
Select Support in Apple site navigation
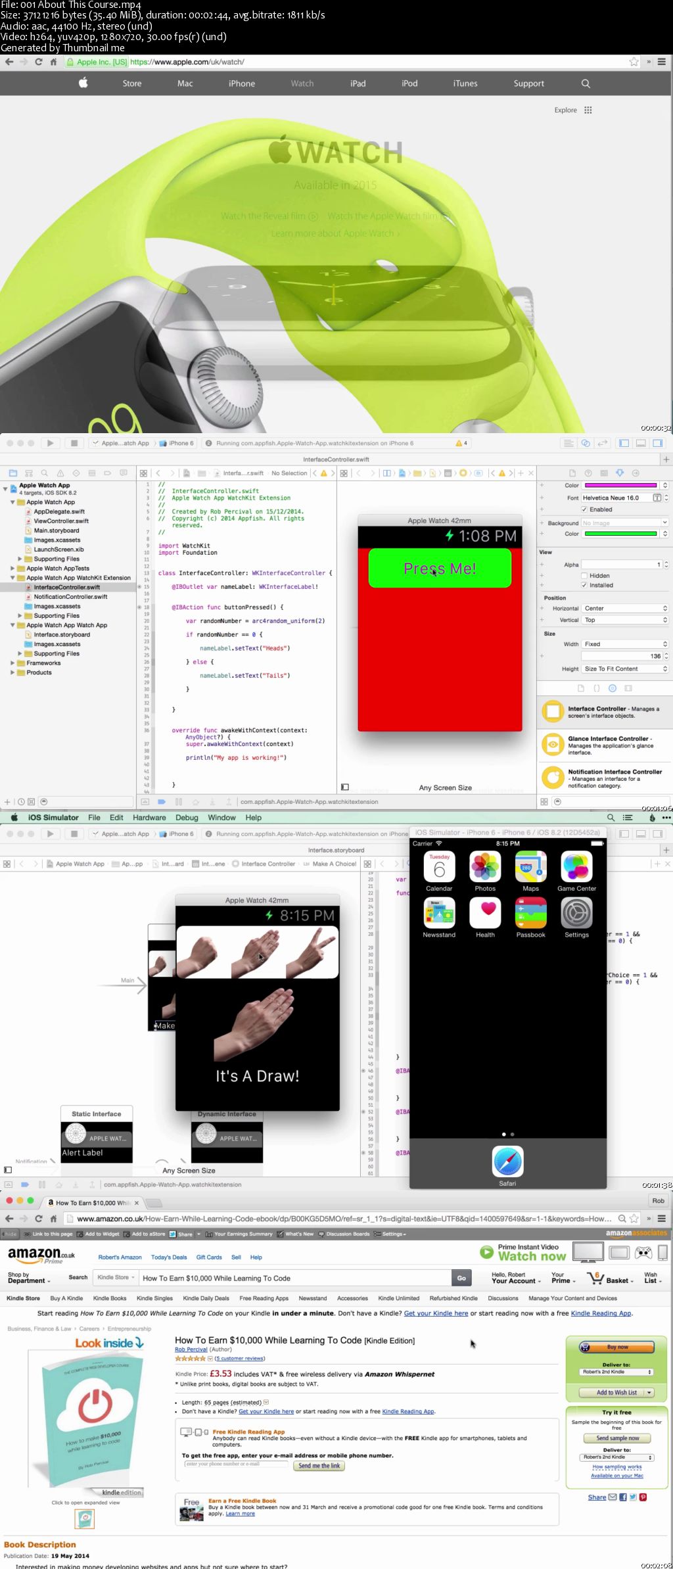529,83
